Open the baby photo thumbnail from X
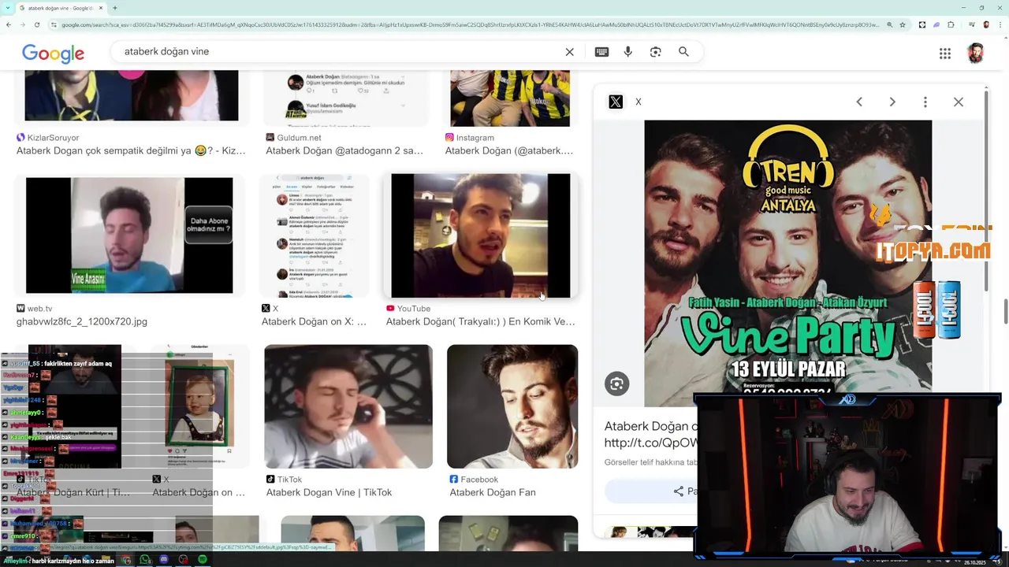 pyautogui.click(x=199, y=406)
